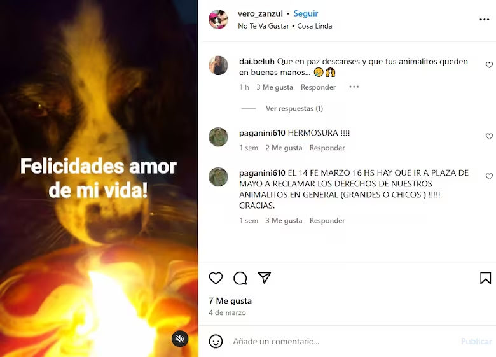Viewport: 496px width, 357px height.
Task: Share post via paper plane icon
Action: click(264, 277)
